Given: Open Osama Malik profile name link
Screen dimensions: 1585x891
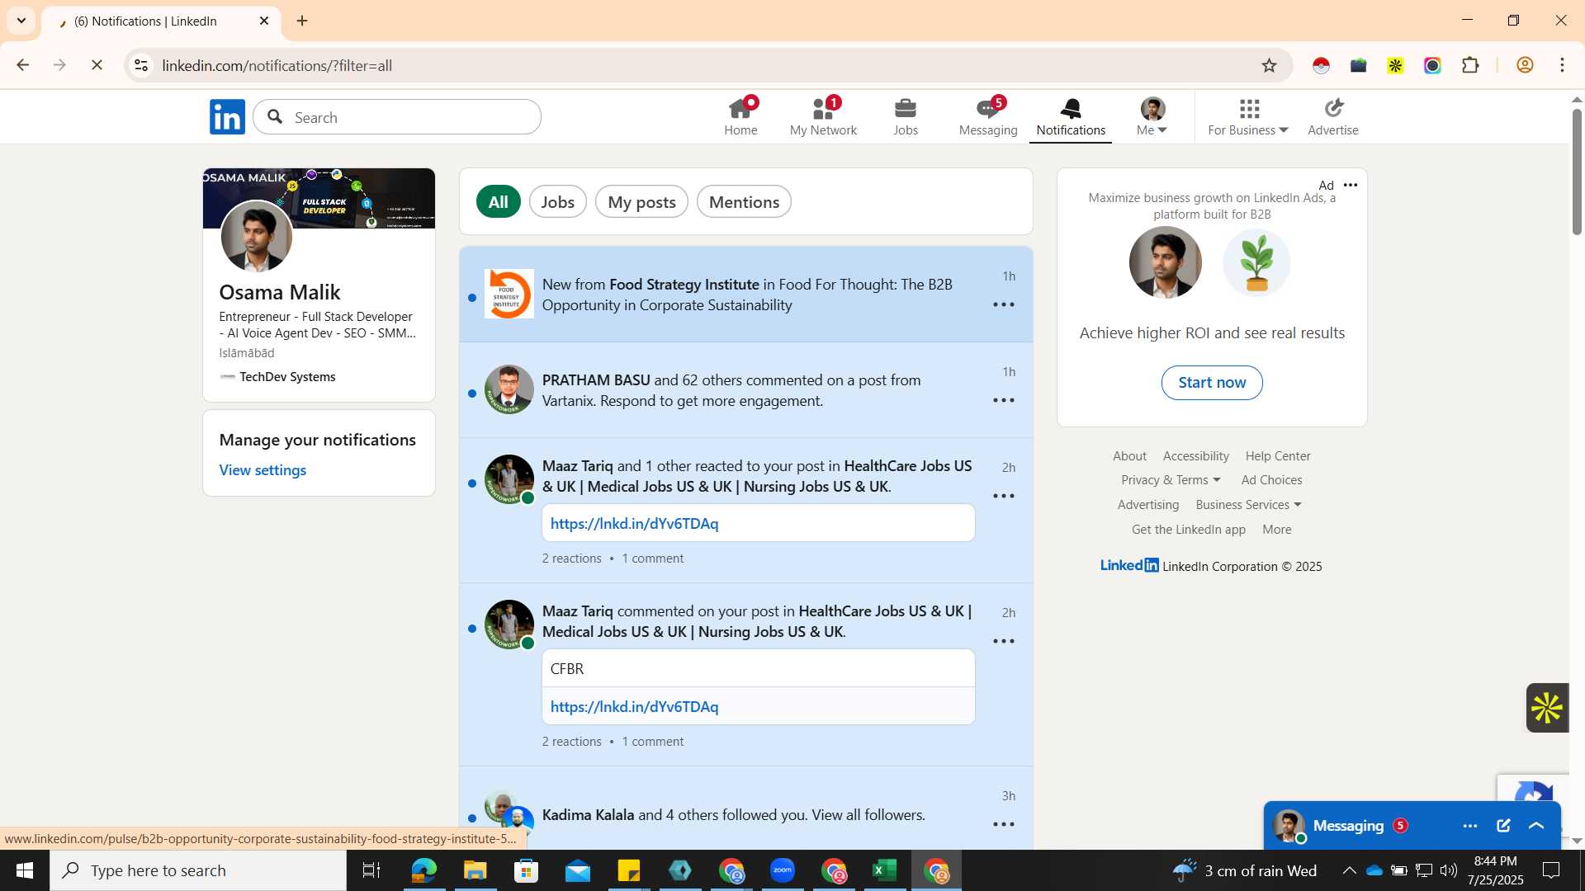Looking at the screenshot, I should coord(280,292).
